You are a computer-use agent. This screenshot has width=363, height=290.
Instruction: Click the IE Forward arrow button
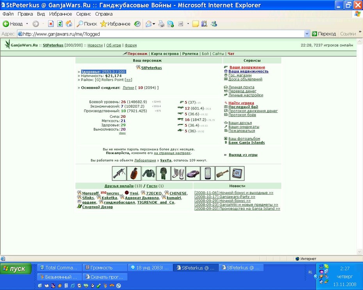tap(36, 24)
